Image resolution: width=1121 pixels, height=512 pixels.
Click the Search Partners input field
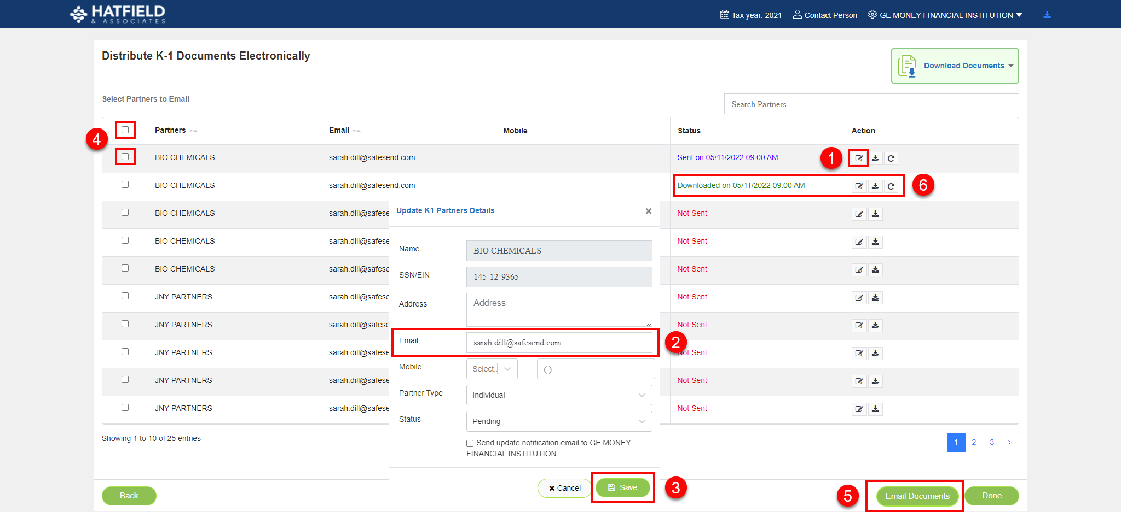click(x=871, y=104)
